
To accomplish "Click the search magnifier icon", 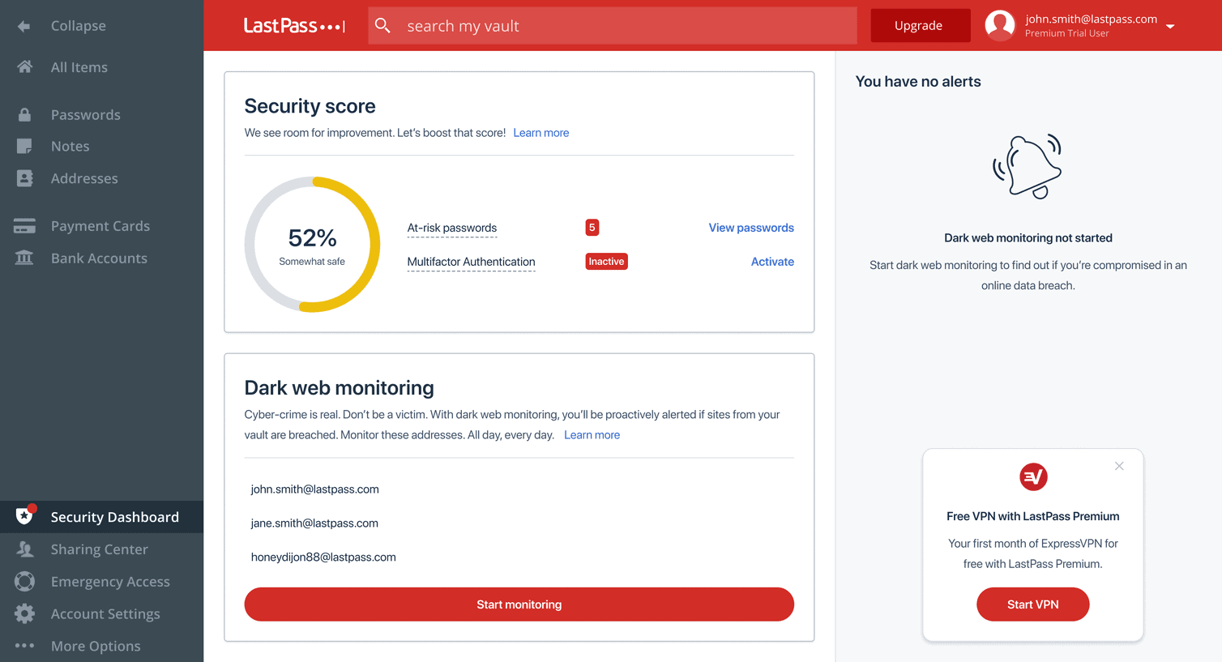I will point(382,25).
